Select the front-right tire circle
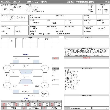The width and height of the screenshot is (110, 110). 45,68
